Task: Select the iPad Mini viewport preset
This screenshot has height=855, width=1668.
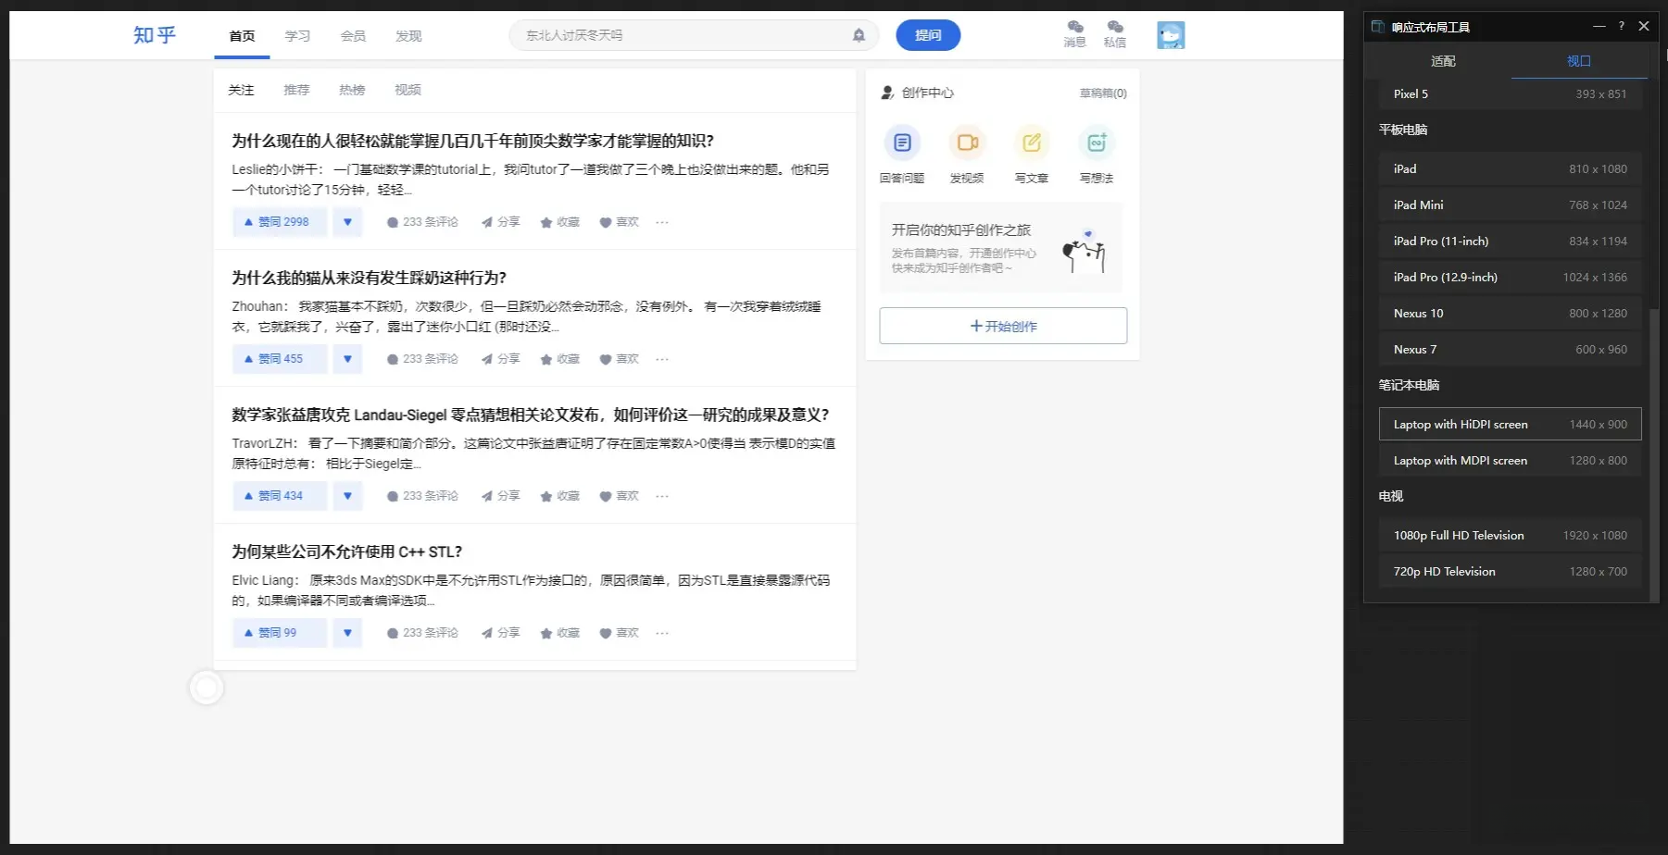Action: [1510, 205]
